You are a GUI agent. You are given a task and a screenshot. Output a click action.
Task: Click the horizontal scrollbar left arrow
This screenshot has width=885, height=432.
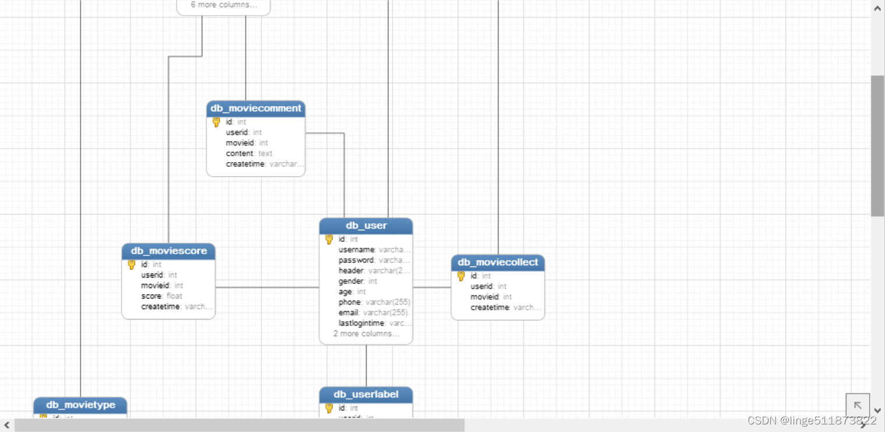click(x=6, y=425)
